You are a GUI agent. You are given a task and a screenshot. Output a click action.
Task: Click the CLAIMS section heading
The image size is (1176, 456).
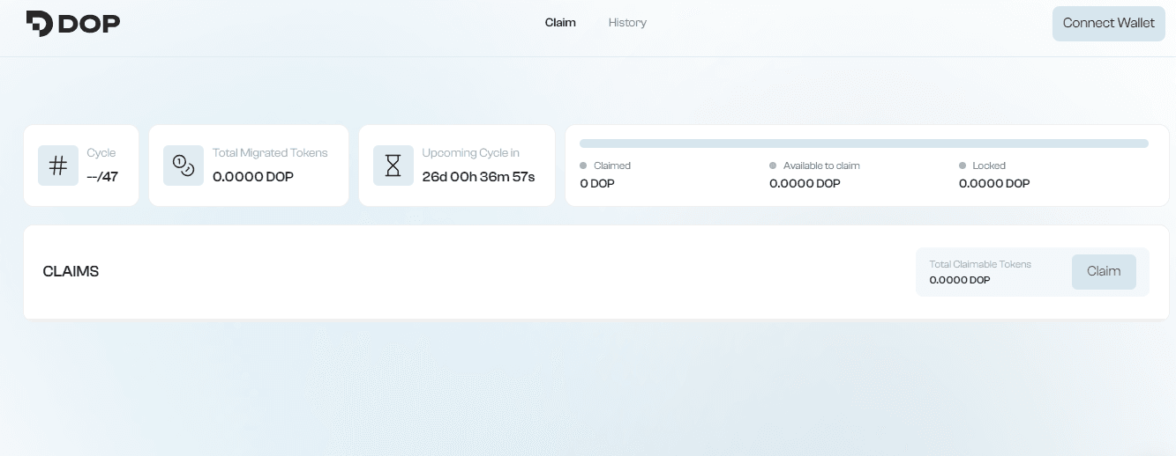click(x=71, y=272)
